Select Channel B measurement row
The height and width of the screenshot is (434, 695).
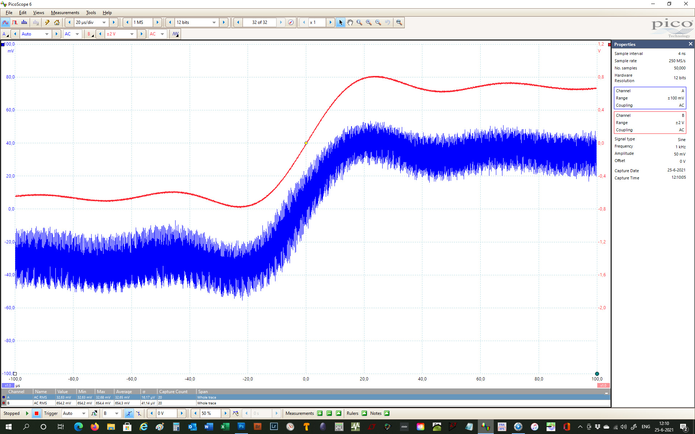[306, 403]
